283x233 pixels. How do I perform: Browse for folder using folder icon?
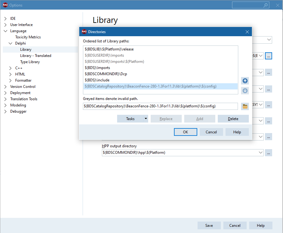(x=245, y=106)
